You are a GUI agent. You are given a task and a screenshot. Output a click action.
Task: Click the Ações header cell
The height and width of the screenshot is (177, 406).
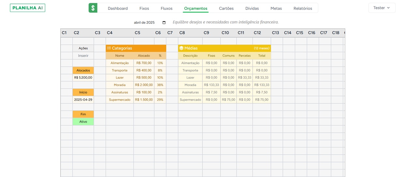pyautogui.click(x=83, y=48)
